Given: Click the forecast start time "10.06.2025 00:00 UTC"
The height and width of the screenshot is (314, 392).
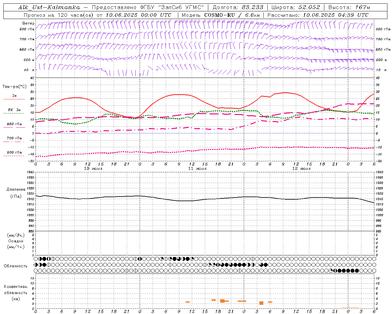Looking at the screenshot, I should pos(138,15).
